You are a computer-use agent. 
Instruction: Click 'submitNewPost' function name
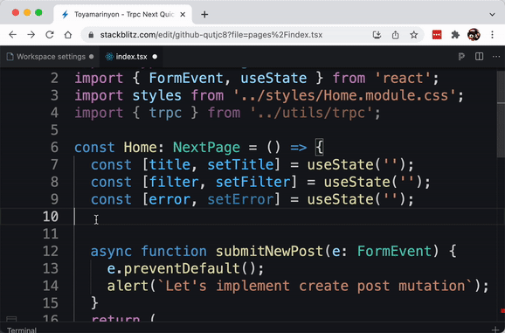point(269,251)
